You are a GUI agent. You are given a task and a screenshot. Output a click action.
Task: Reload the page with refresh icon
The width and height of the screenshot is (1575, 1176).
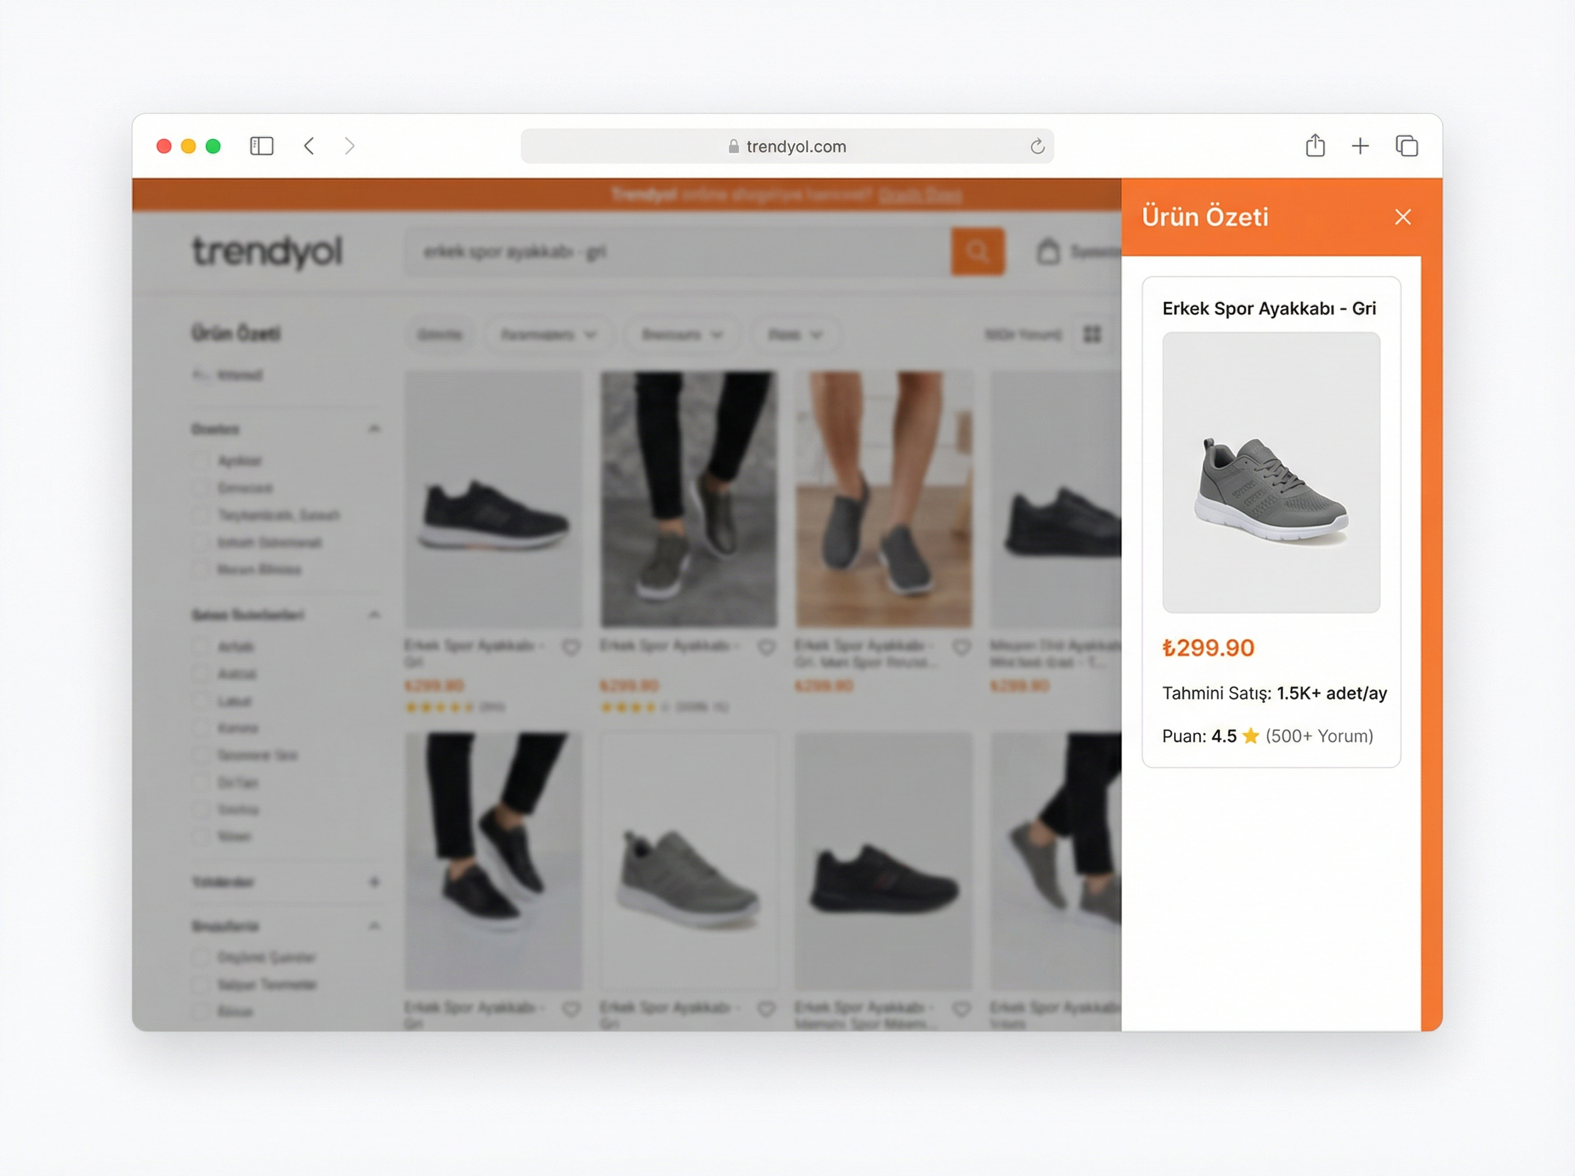(1037, 146)
